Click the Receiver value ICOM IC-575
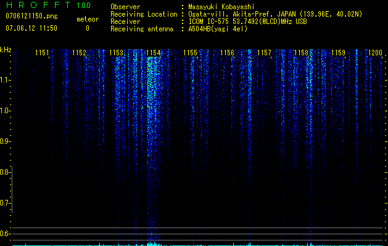This screenshot has height=246, width=388. [x=247, y=22]
